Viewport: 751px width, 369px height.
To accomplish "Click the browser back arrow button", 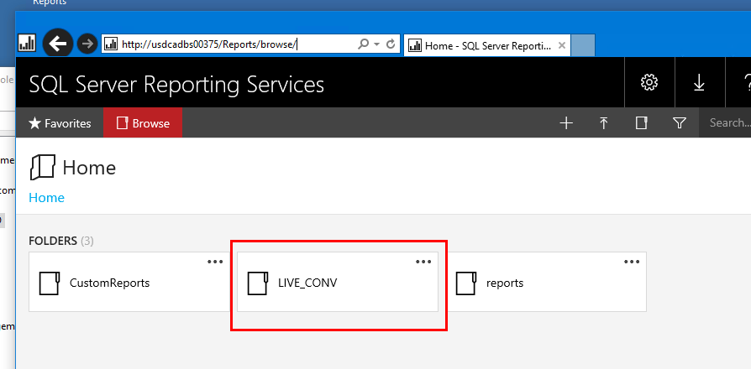I will tap(57, 44).
